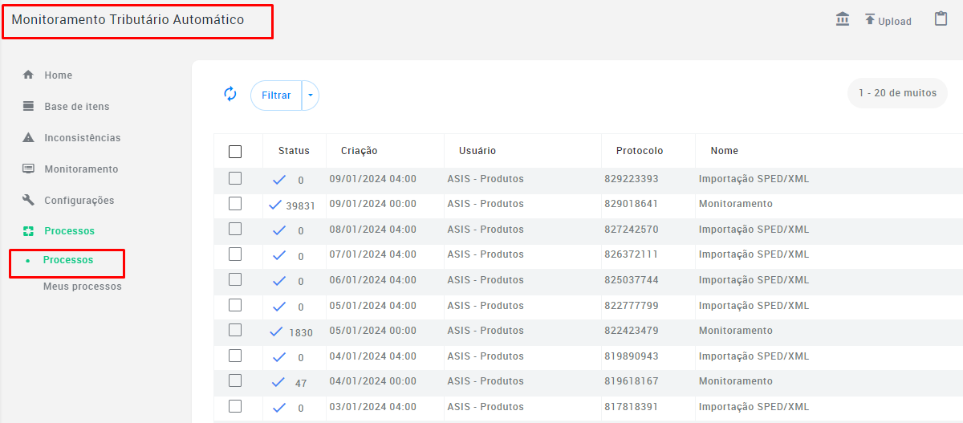963x423 pixels.
Task: Sort by the Status column header
Action: (294, 151)
